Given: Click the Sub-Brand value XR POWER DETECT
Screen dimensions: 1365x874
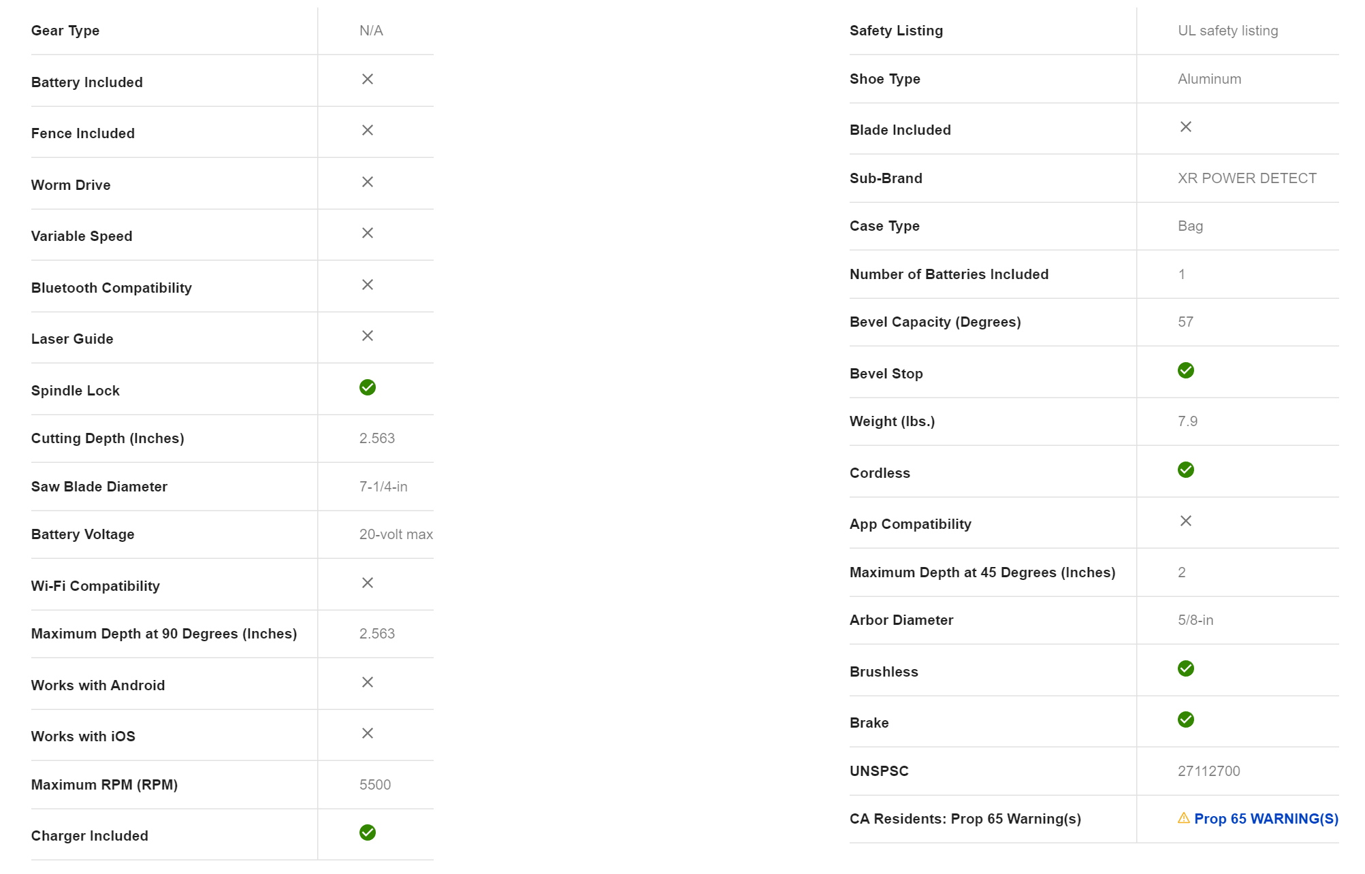Looking at the screenshot, I should tap(1247, 178).
